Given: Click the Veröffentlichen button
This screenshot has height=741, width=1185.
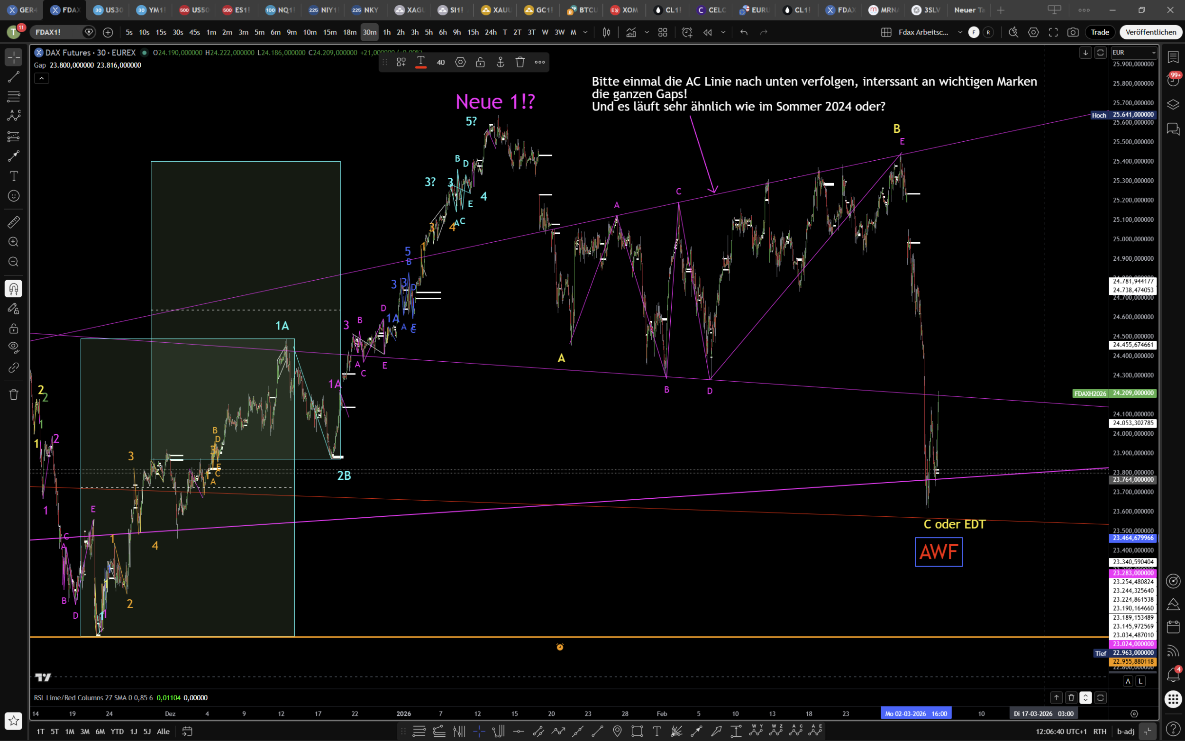Looking at the screenshot, I should 1150,32.
